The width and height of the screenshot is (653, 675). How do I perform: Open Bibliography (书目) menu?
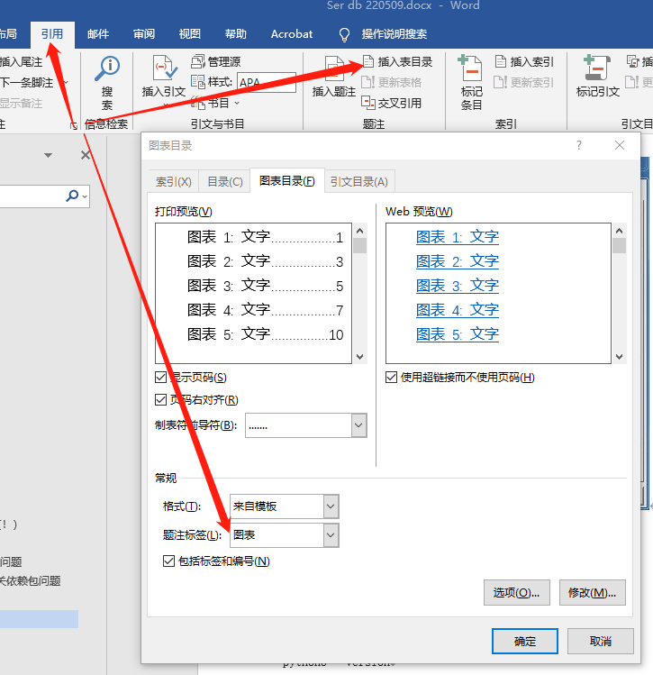(215, 103)
